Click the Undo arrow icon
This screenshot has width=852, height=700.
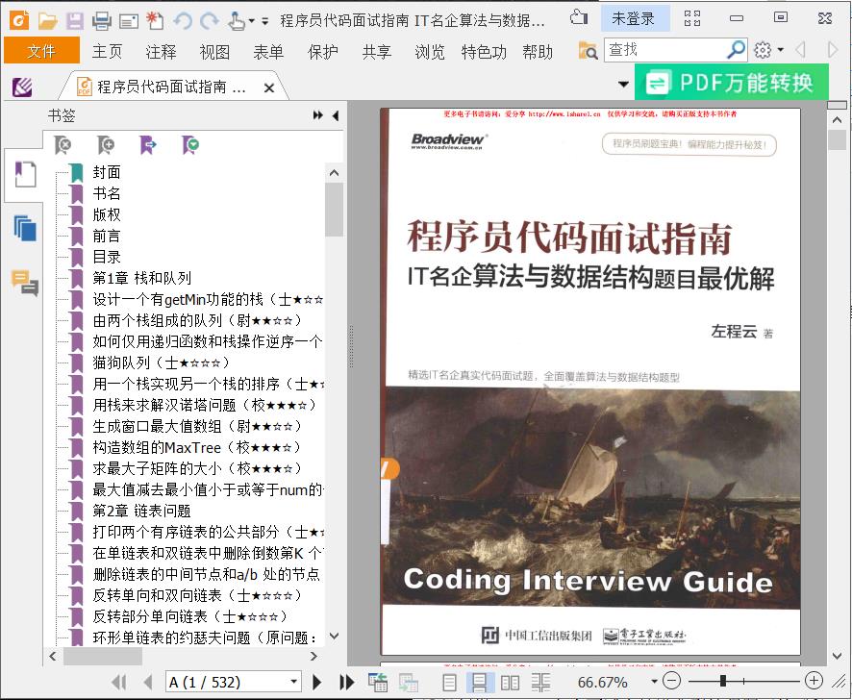pos(183,20)
